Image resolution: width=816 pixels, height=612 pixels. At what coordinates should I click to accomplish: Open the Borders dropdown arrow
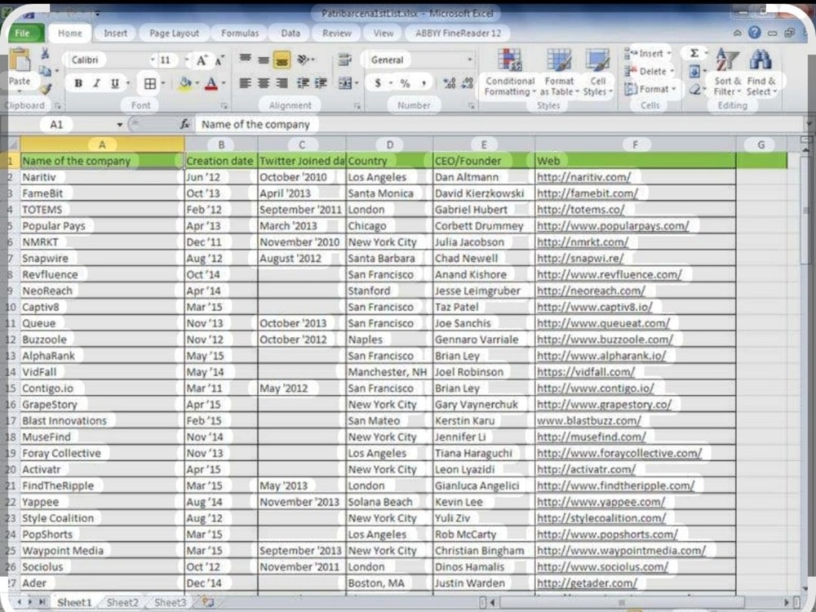click(x=163, y=83)
